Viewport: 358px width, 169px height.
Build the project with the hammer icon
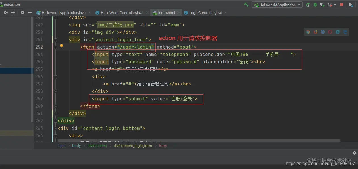click(246, 5)
